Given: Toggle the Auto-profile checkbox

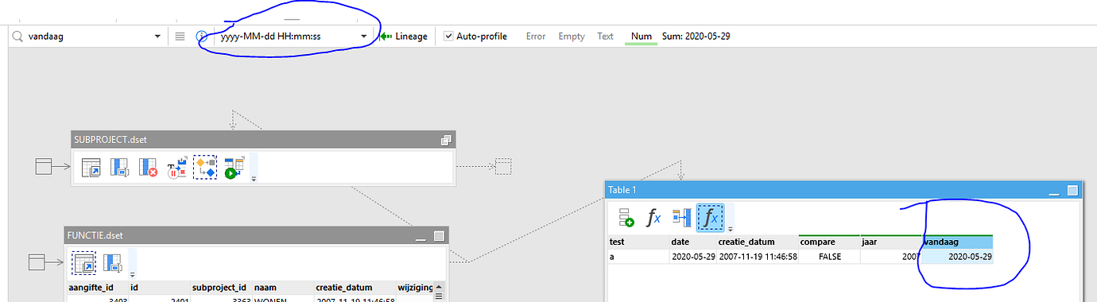Looking at the screenshot, I should [x=448, y=37].
